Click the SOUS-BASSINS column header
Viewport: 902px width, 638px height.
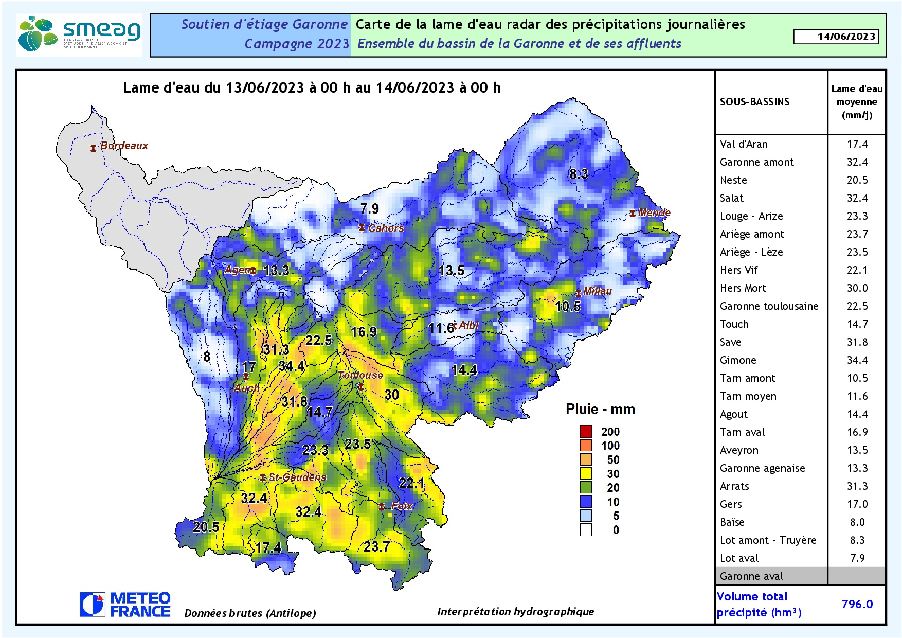(x=754, y=102)
